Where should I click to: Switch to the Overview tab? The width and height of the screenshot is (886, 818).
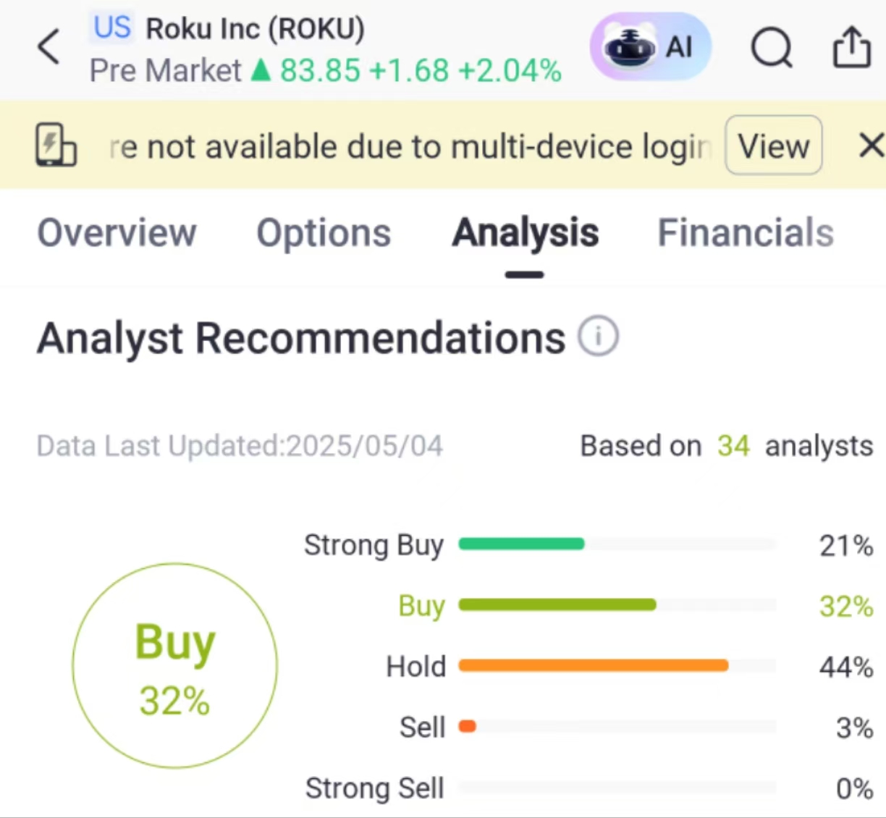coord(117,233)
